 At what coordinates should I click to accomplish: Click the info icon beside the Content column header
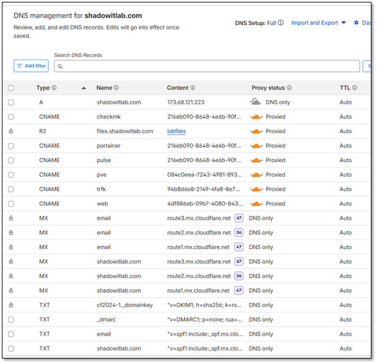pyautogui.click(x=193, y=88)
